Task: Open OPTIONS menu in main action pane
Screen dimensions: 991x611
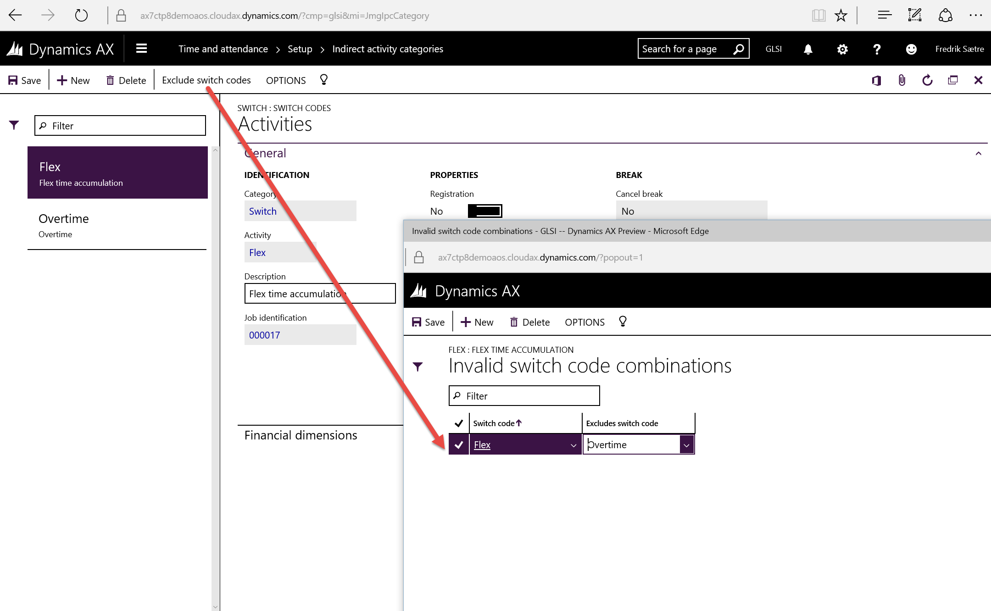Action: [285, 80]
